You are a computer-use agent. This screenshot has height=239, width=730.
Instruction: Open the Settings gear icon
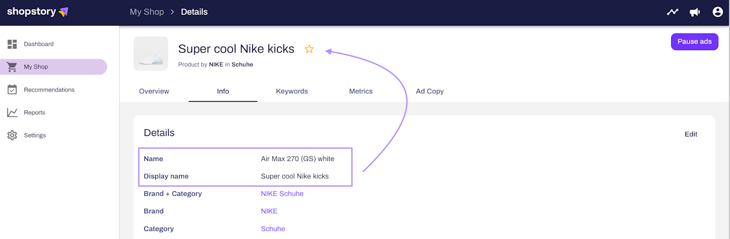tap(12, 135)
